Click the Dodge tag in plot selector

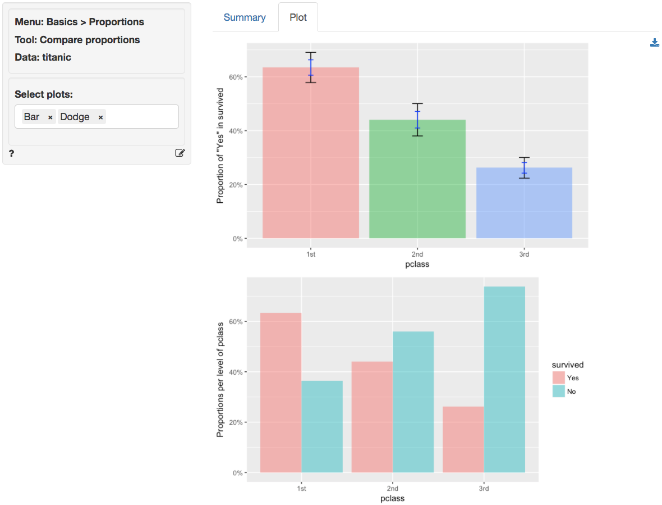75,117
